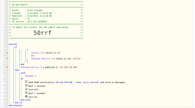195x108 pixels.
Task: Click the clock icon on line 32
Action: [26, 93]
